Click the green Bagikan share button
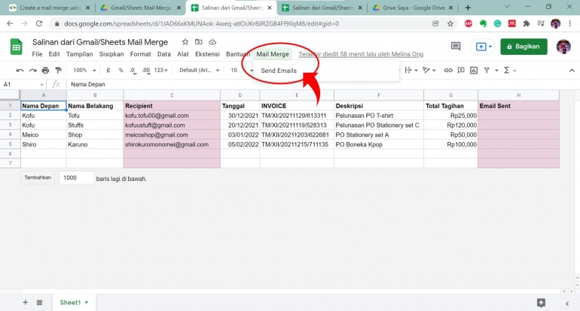This screenshot has height=311, width=580. tap(524, 47)
